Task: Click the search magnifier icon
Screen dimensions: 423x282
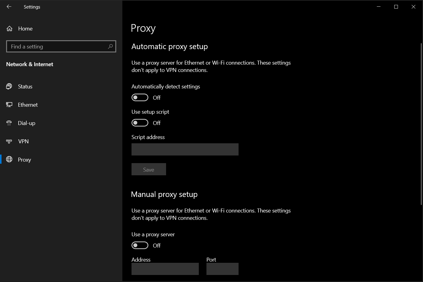Action: [x=110, y=46]
